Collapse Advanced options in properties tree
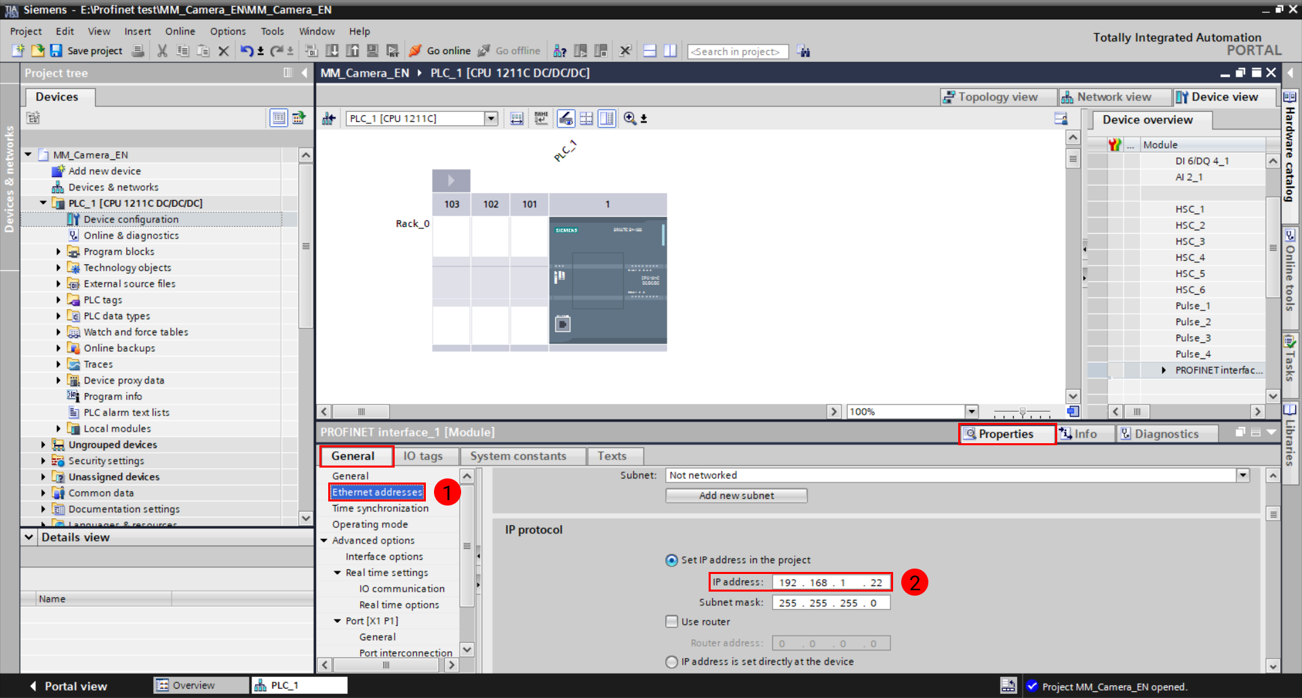 pos(324,540)
